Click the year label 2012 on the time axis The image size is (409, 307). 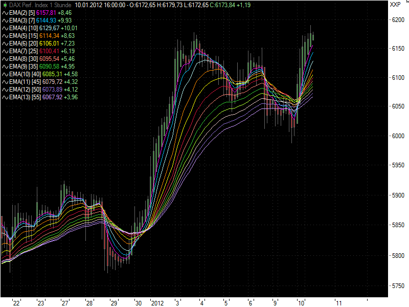point(157,303)
